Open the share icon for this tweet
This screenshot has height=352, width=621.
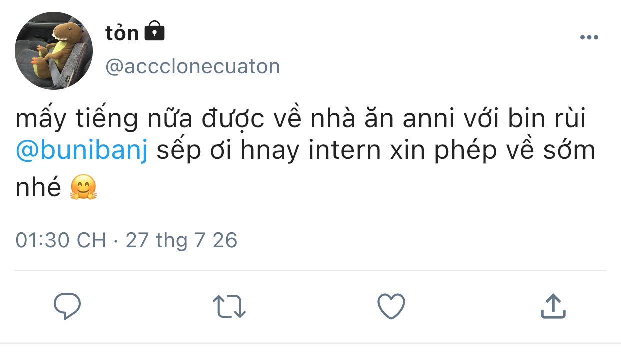tap(553, 306)
